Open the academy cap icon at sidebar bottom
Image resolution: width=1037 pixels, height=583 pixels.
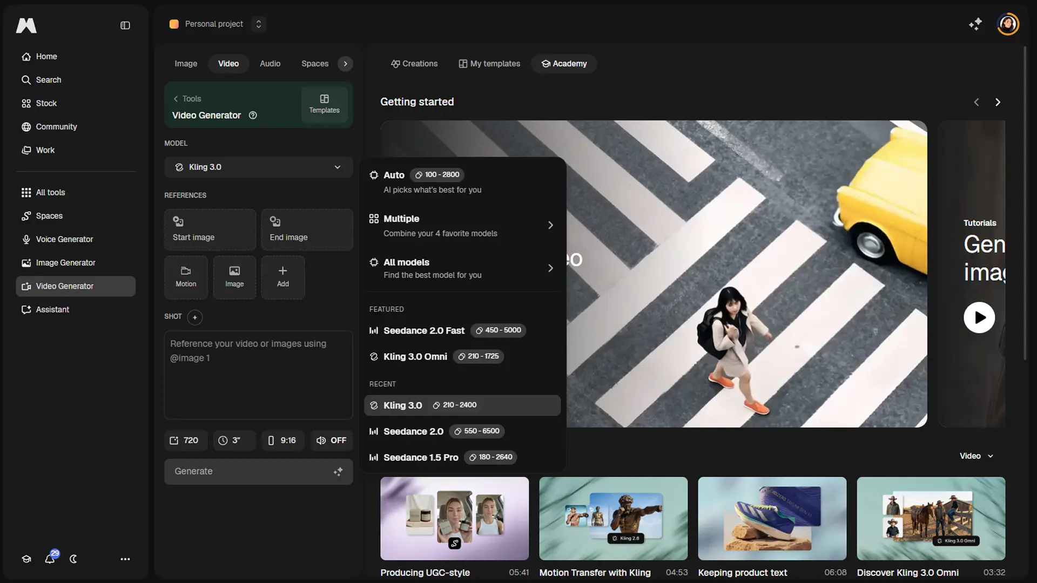(x=26, y=559)
